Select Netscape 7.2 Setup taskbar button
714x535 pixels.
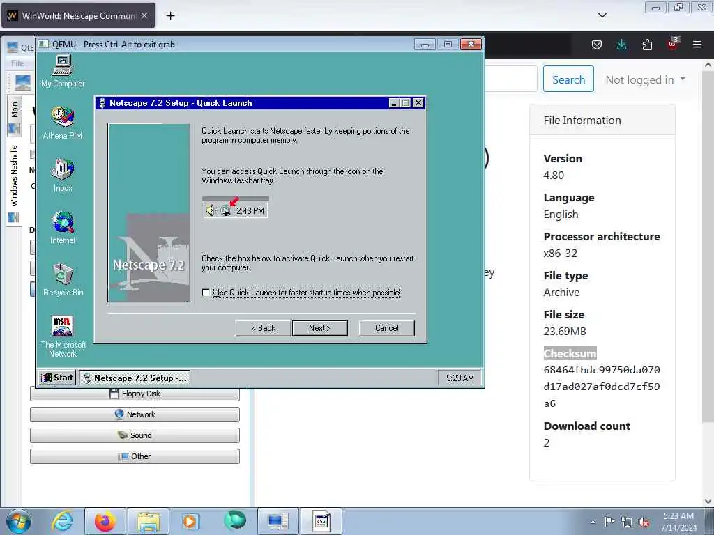click(x=135, y=378)
